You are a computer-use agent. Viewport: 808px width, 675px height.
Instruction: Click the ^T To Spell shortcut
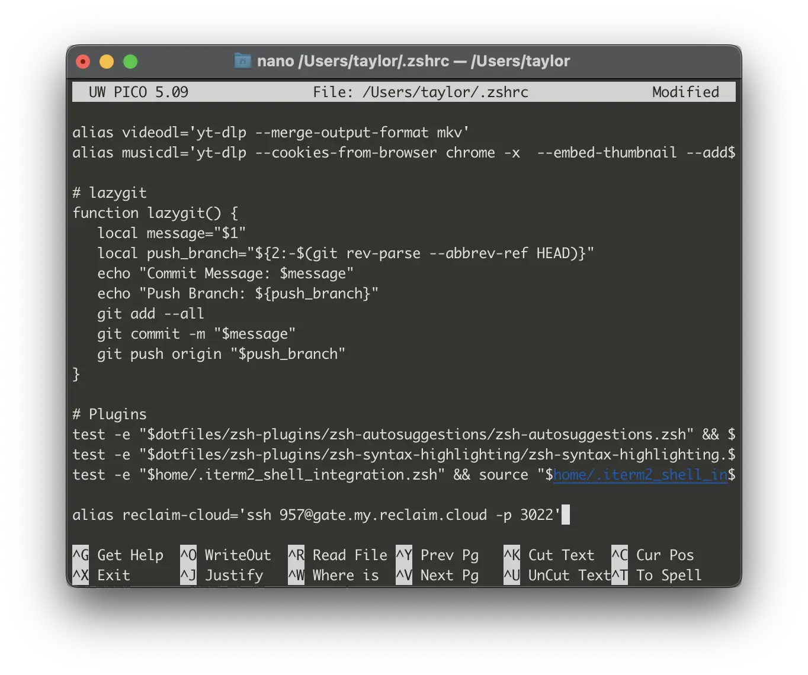[x=656, y=575]
